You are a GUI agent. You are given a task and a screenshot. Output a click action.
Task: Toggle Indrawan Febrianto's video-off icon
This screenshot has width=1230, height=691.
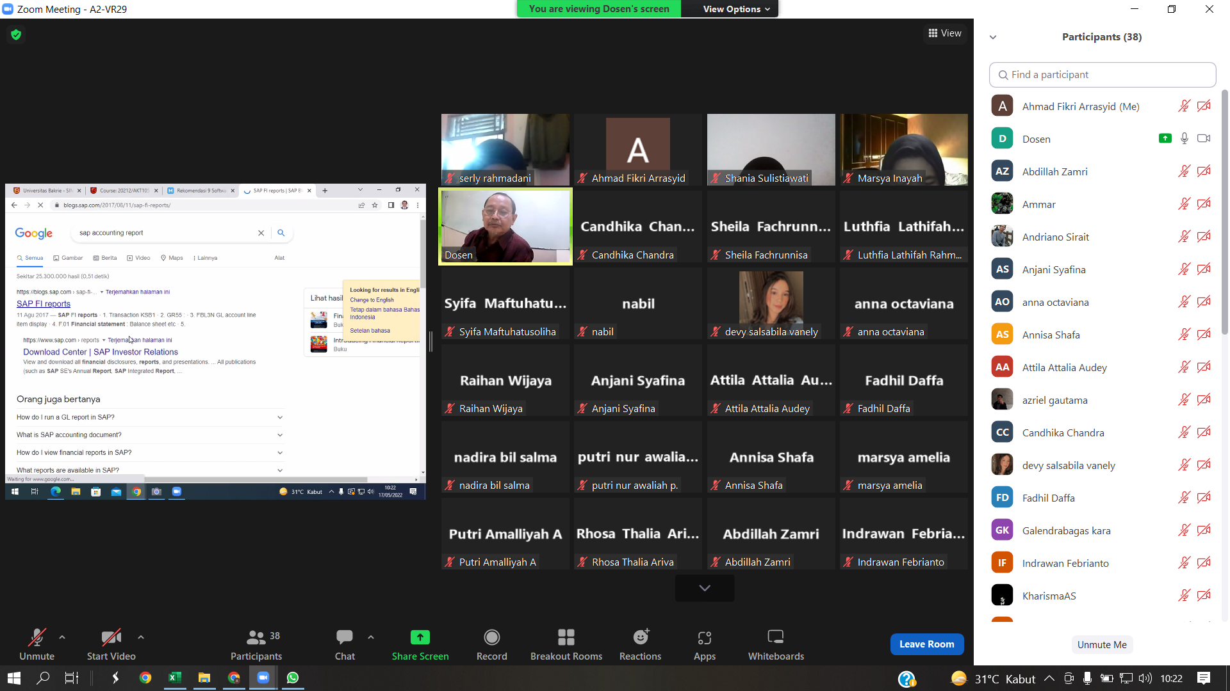1204,562
